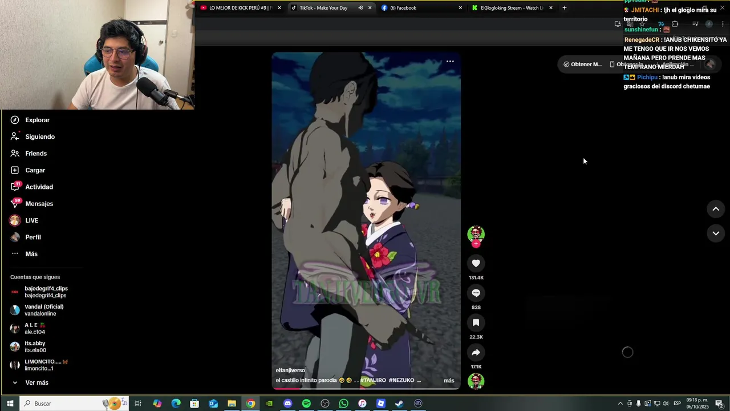Go to previous video with up chevron
This screenshot has width=730, height=411.
[716, 209]
